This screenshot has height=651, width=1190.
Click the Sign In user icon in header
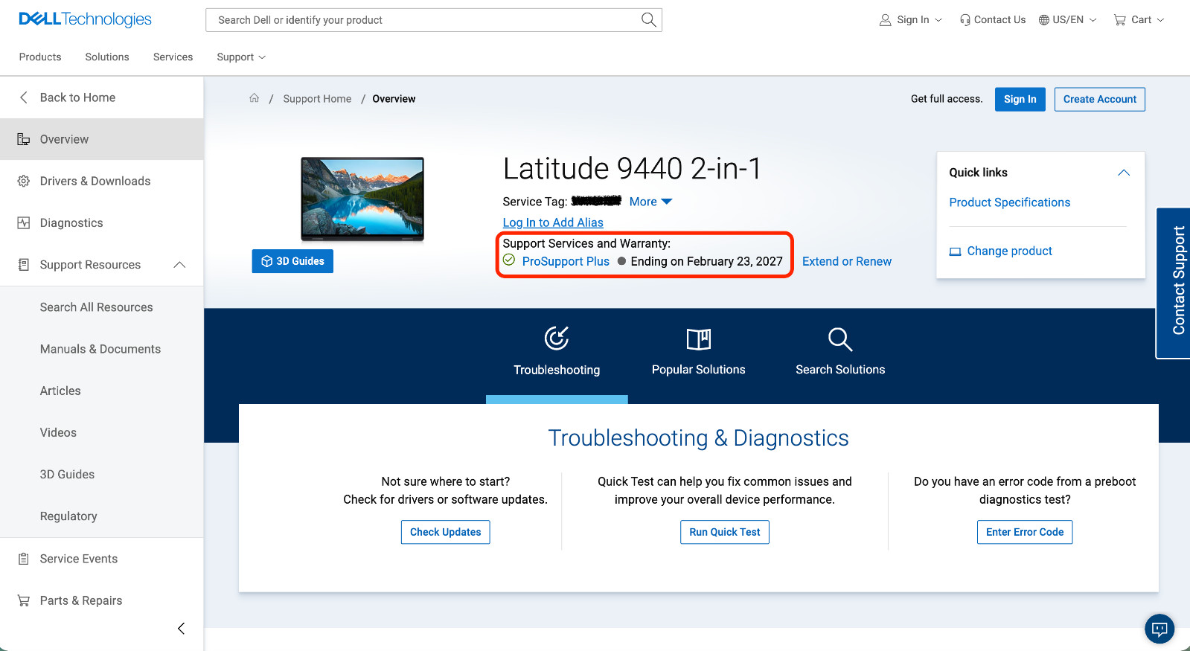(885, 20)
